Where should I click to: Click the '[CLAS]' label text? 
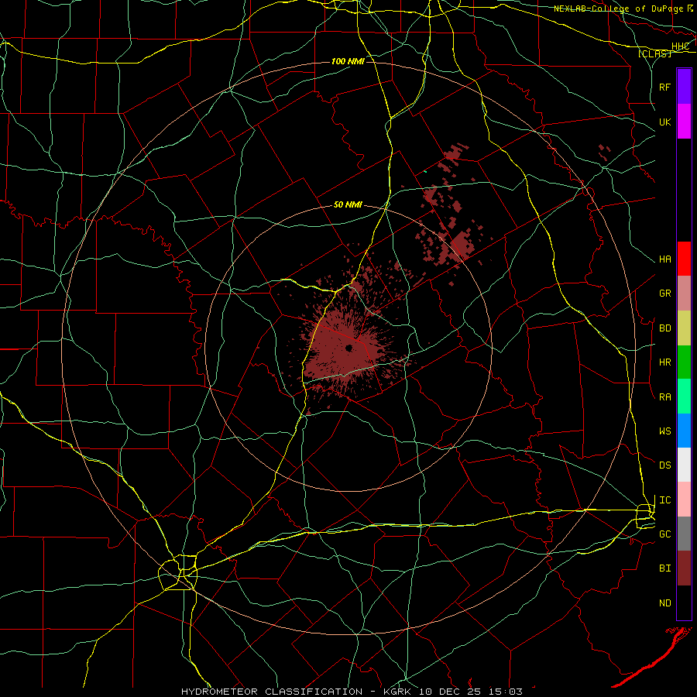coord(654,53)
